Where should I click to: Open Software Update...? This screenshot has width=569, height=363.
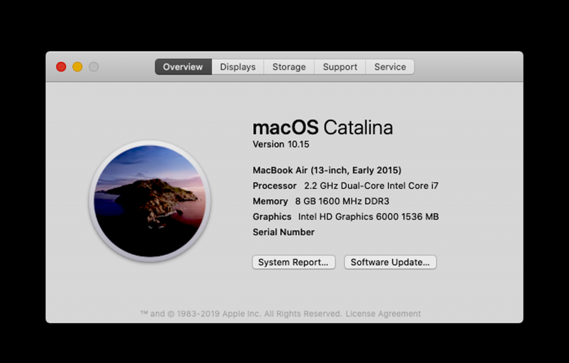[x=390, y=262]
